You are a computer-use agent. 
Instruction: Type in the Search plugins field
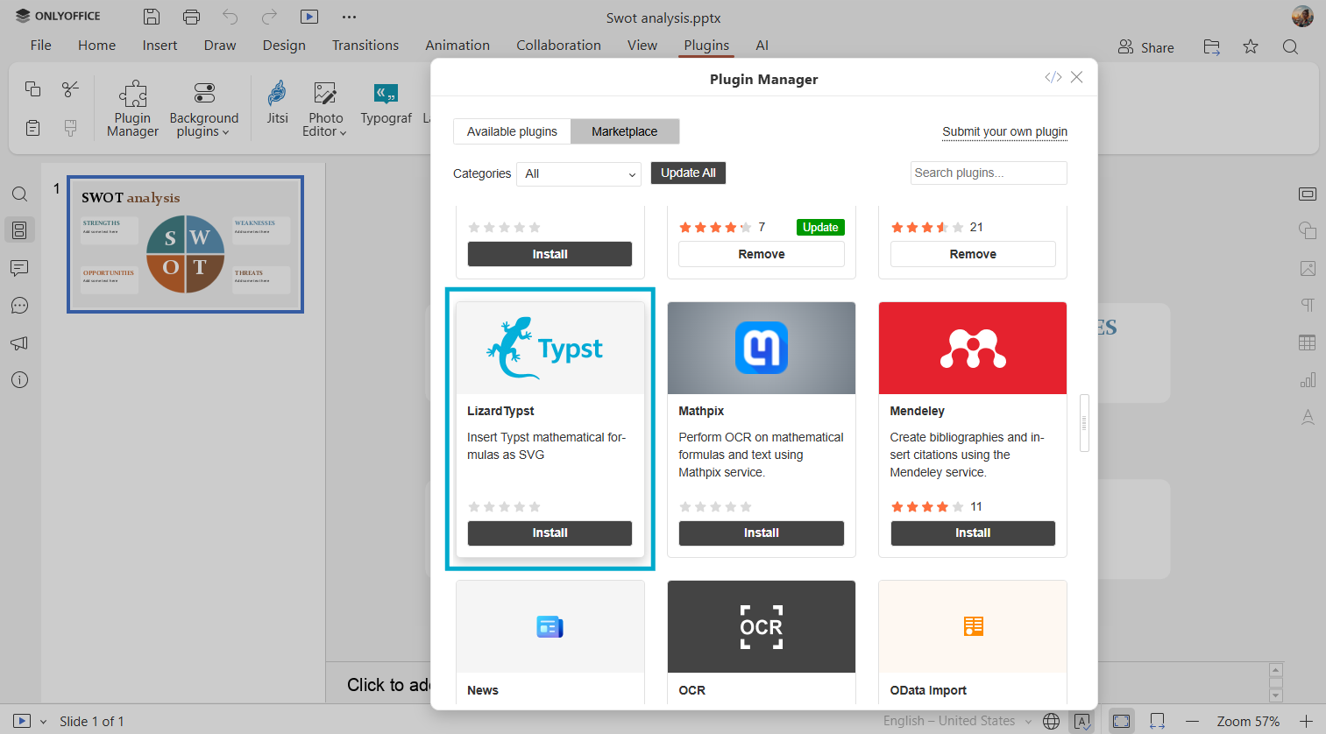[988, 173]
